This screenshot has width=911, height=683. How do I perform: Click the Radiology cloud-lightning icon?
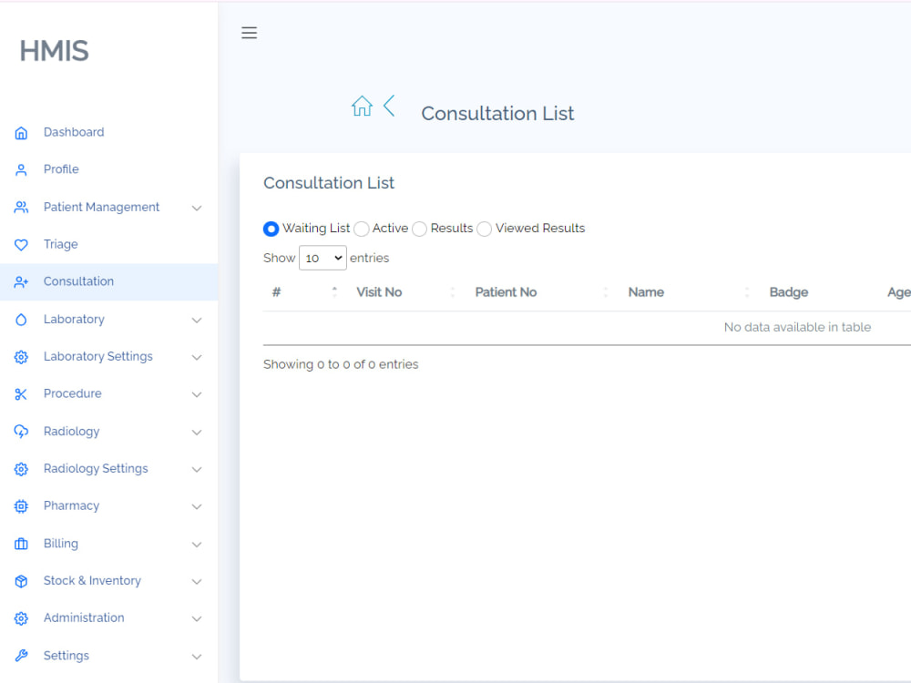[x=21, y=432]
